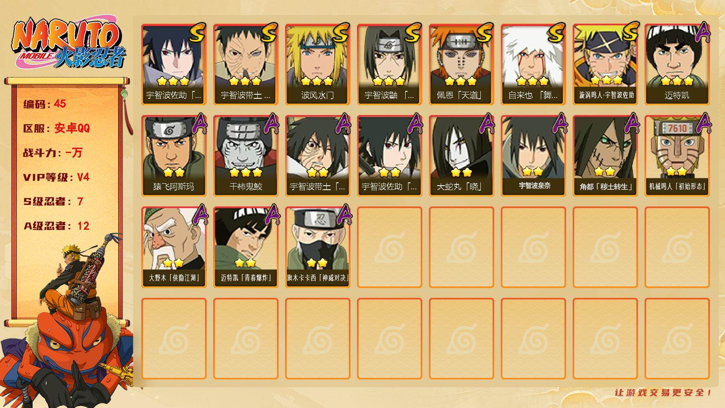725x408 pixels.
Task: Select the 猿飞阿斯玛 ninja portrait
Action: 174,156
